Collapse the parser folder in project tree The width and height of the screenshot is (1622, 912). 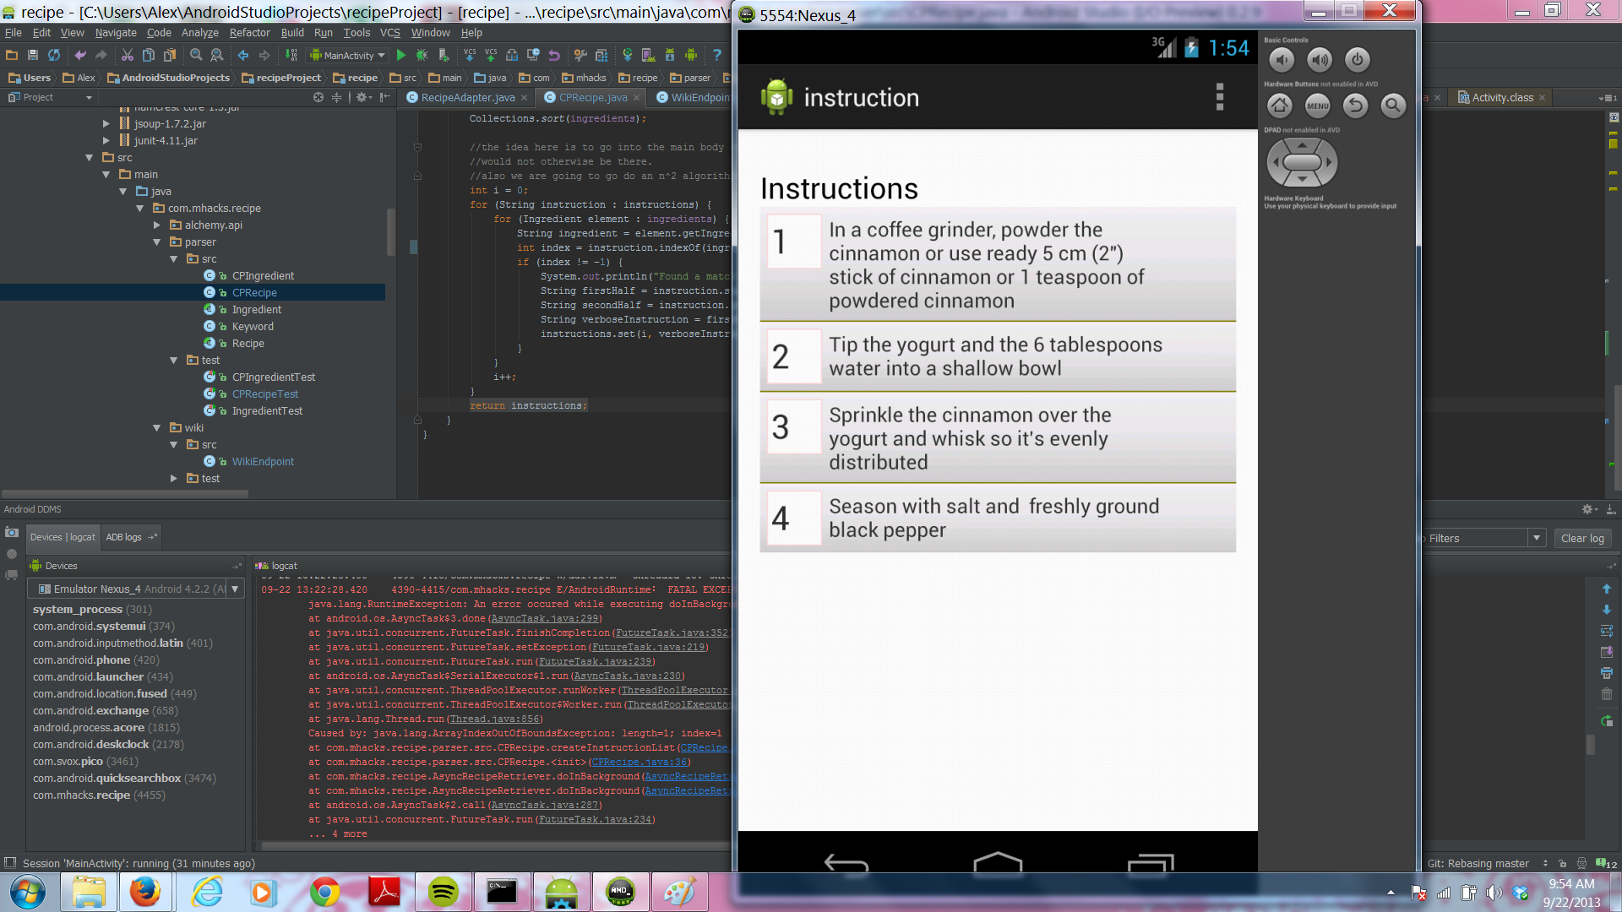click(157, 242)
